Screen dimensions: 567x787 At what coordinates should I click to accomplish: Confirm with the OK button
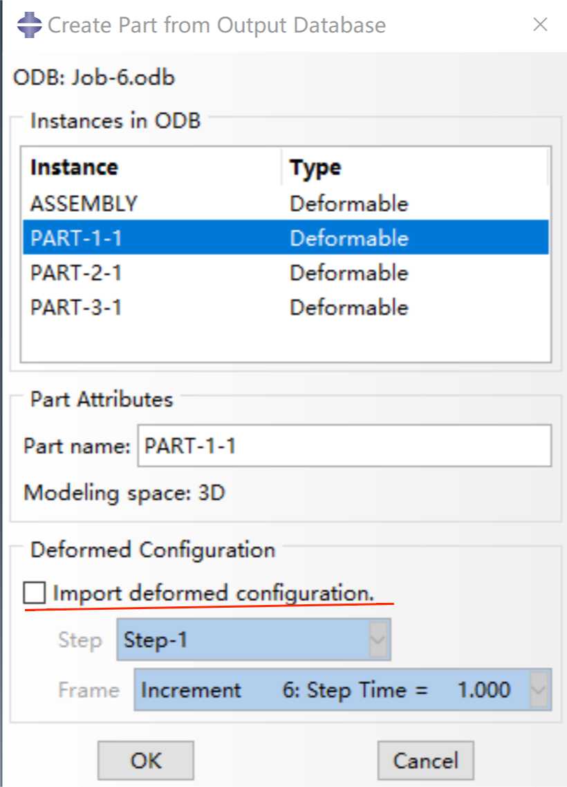click(145, 761)
